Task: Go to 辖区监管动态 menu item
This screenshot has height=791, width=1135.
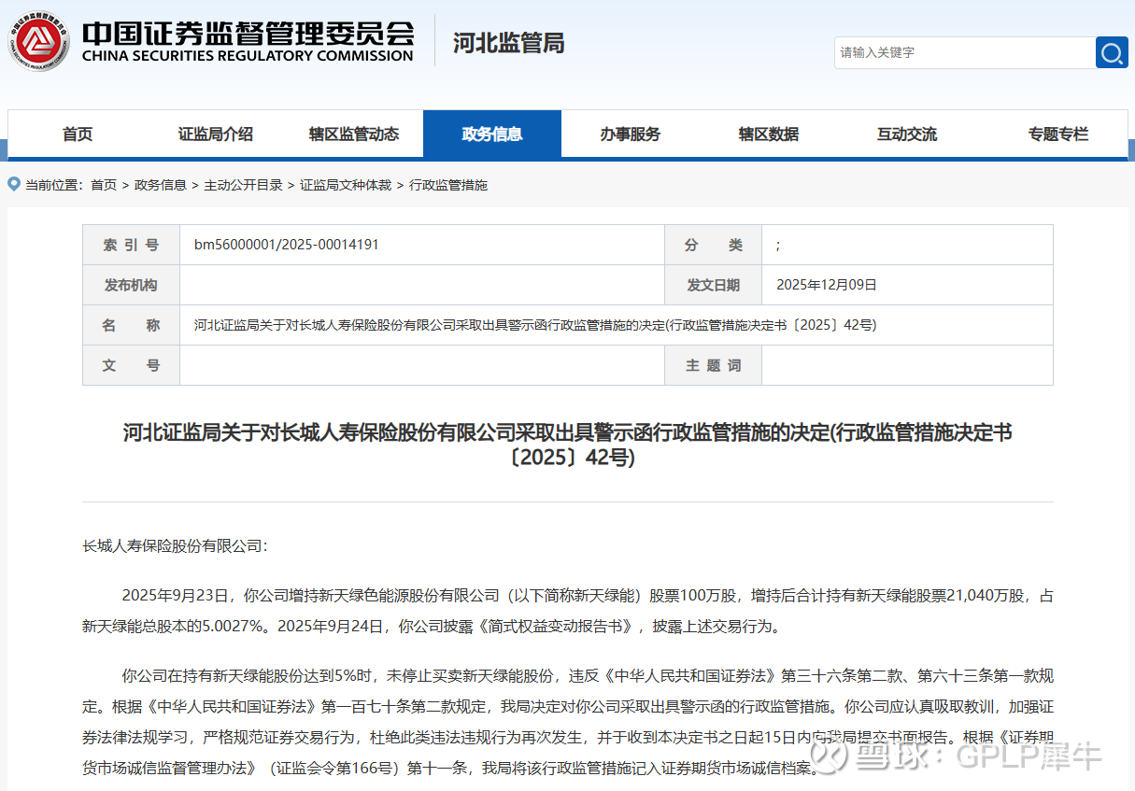Action: [354, 134]
